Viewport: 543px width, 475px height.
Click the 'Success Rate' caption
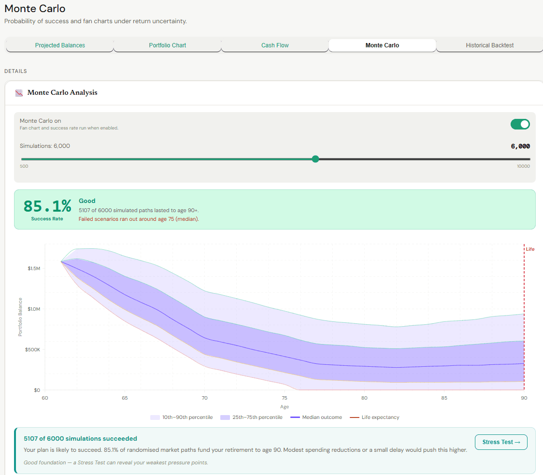tap(47, 218)
